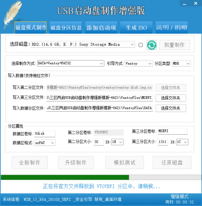The height and width of the screenshot is (206, 202).
Task: Click the 第三分区卷标 MSEFI input field
Action: click(172, 131)
